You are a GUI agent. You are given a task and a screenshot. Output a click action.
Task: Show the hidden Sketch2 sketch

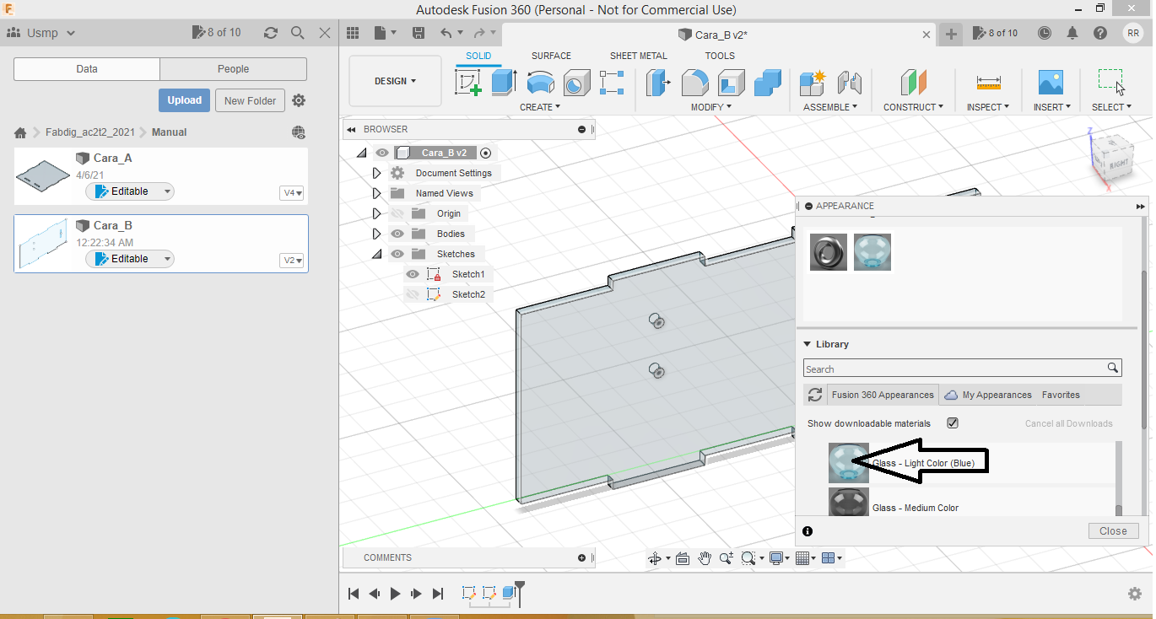click(413, 294)
